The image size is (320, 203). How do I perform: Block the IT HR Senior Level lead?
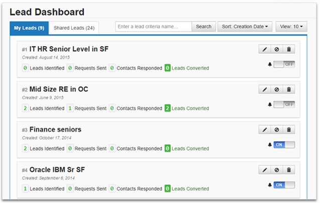point(277,49)
